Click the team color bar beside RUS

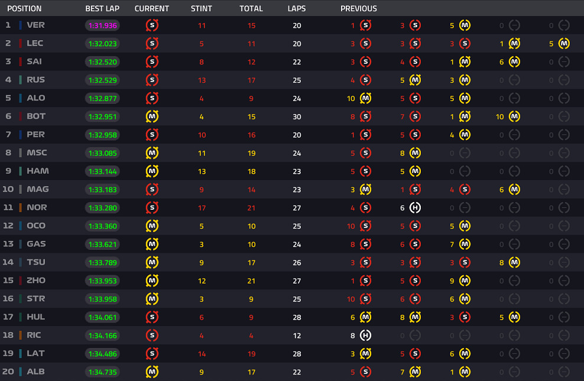(x=21, y=80)
